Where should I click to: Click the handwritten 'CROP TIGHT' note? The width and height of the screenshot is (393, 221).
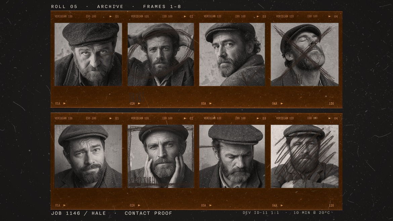pos(143,181)
